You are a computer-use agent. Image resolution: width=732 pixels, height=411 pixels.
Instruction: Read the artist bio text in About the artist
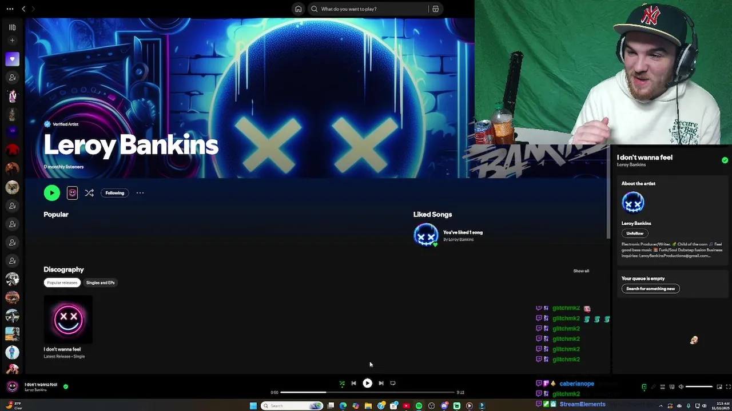[672, 250]
